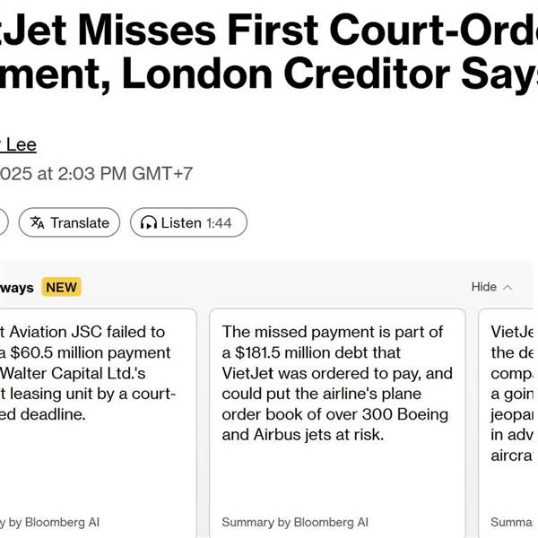Play the Listen 1:44 audio version

[x=188, y=222]
